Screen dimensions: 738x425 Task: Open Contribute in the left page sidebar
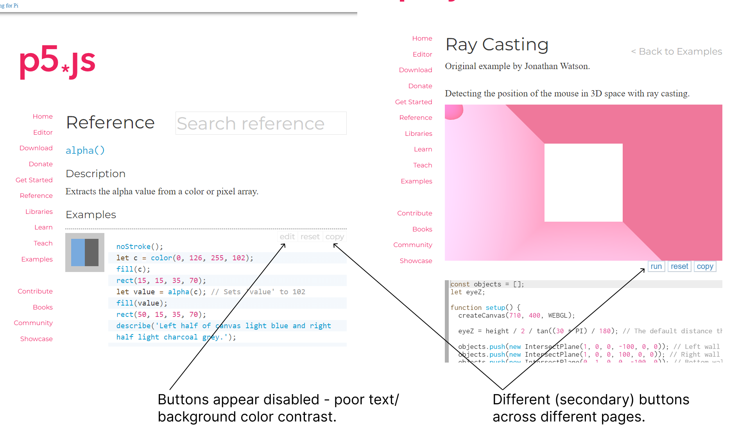(x=35, y=291)
